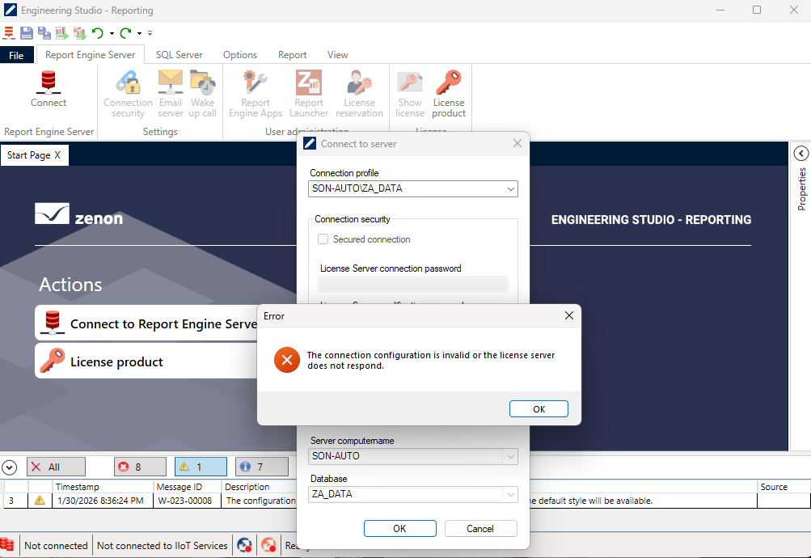
Task: Open the Connection profile dropdown
Action: point(413,188)
